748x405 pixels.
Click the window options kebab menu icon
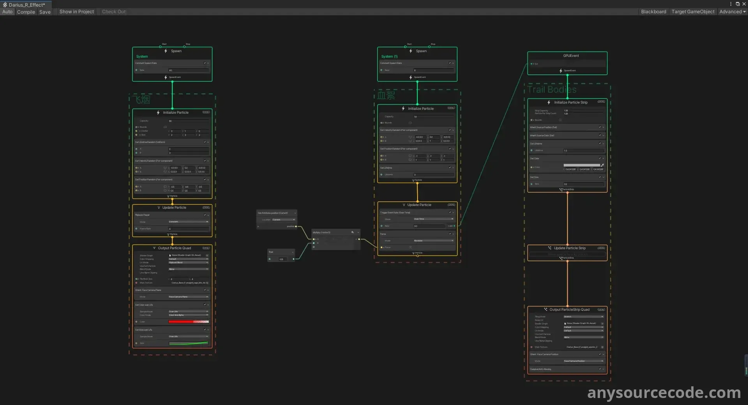(730, 4)
